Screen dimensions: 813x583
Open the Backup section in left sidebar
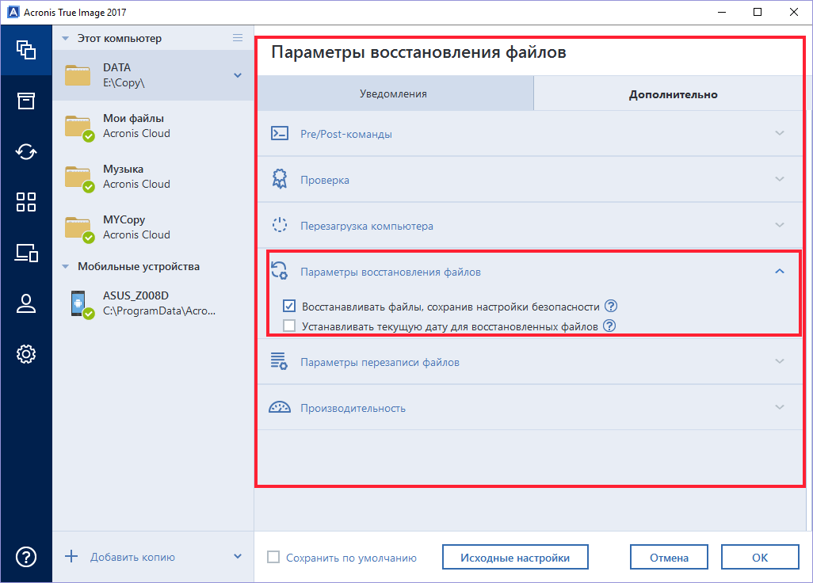point(26,50)
